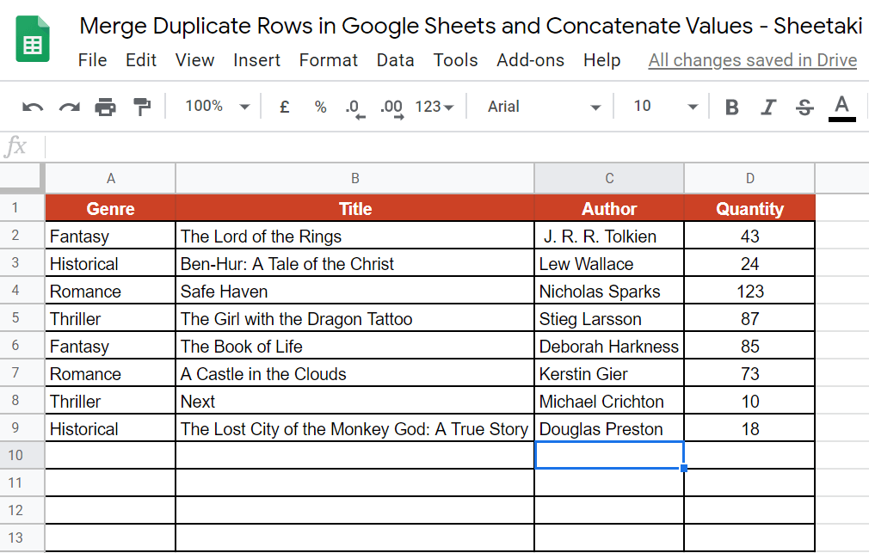Open the Data menu

396,60
